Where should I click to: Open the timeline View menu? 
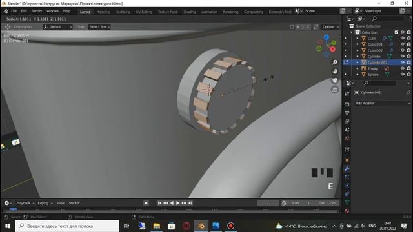60,203
